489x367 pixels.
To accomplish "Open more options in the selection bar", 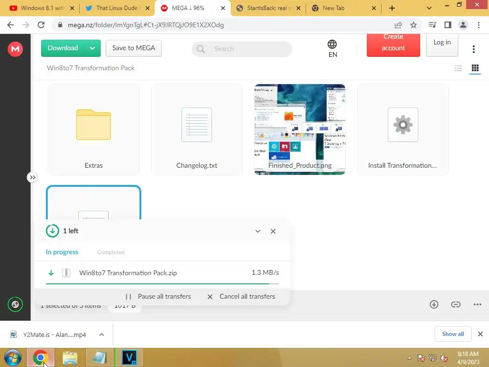I will [478, 304].
